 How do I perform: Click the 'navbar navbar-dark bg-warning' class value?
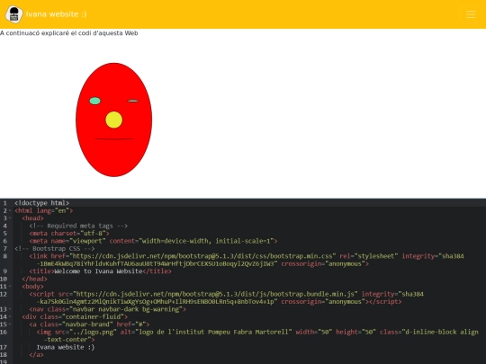coord(126,309)
